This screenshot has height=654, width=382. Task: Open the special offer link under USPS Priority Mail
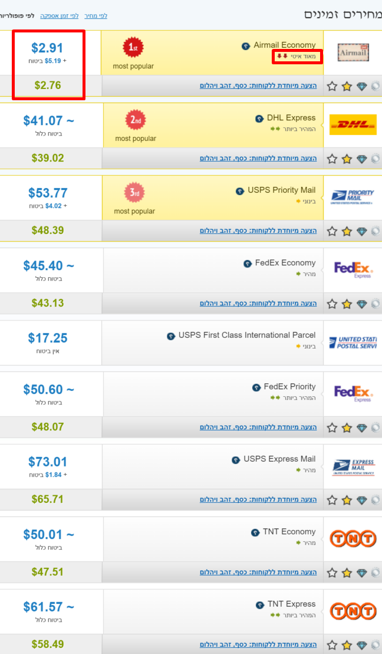(258, 231)
